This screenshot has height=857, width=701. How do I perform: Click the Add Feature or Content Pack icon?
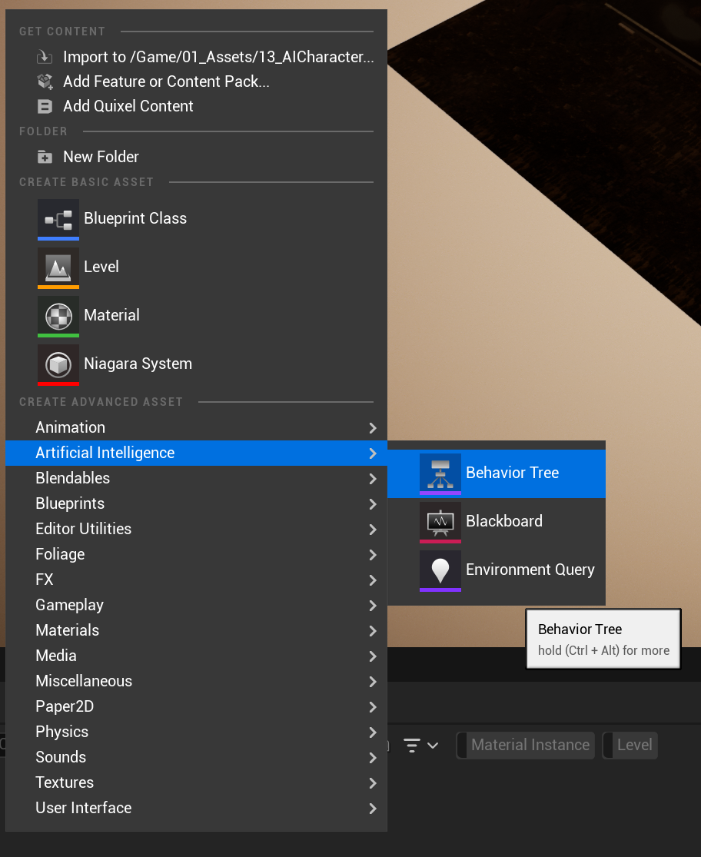(45, 81)
